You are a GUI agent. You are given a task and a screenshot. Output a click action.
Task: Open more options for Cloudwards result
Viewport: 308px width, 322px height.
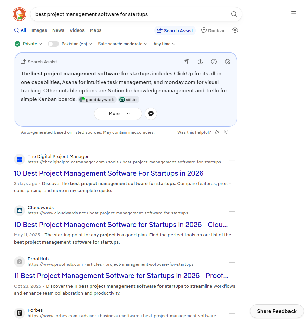click(232, 211)
